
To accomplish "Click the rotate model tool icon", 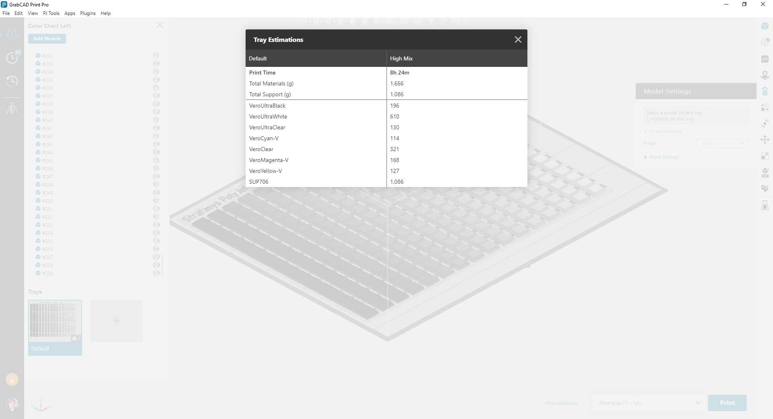I will [765, 124].
